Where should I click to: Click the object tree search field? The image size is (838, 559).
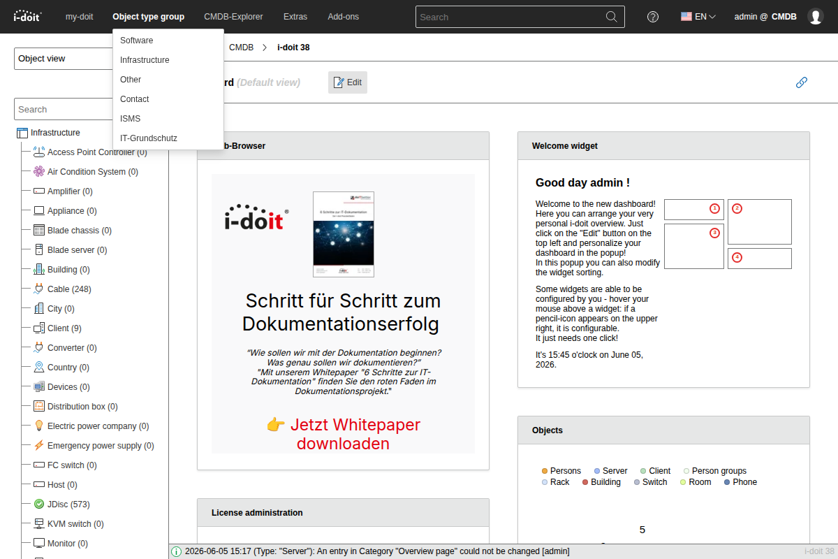(x=63, y=109)
